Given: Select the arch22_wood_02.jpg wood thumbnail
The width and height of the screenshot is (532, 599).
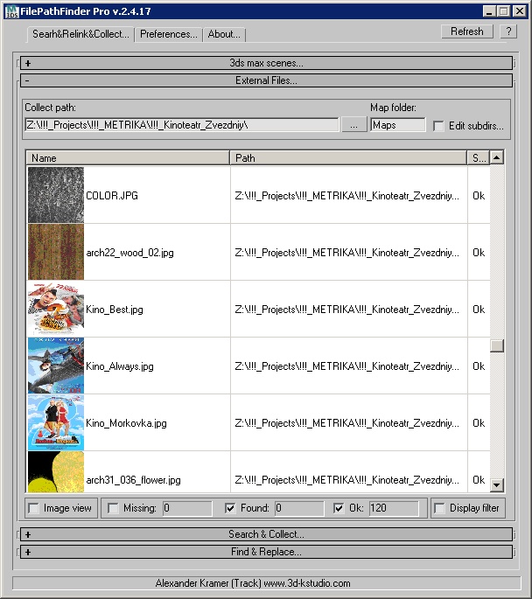Looking at the screenshot, I should pyautogui.click(x=56, y=252).
